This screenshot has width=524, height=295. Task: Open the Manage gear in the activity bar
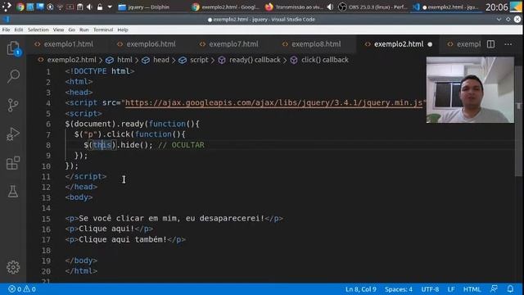13,267
